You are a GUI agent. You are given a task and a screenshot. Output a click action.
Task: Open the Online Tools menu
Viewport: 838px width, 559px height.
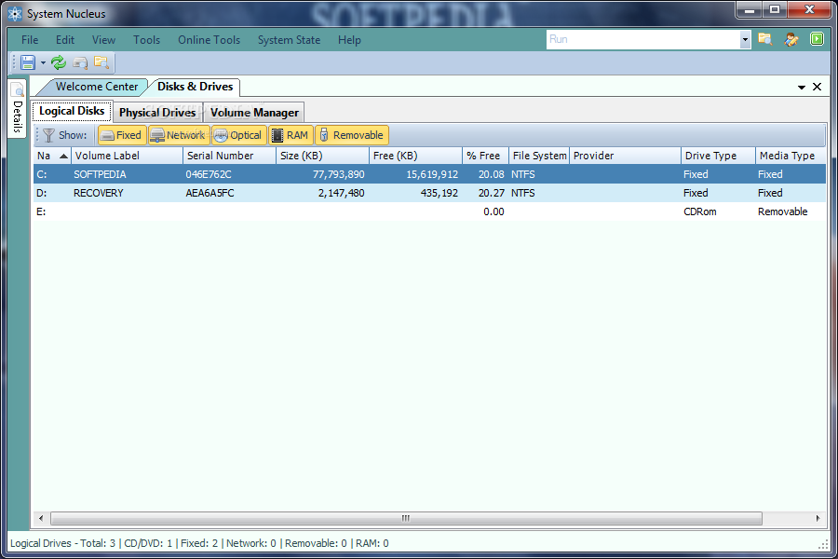(x=209, y=40)
